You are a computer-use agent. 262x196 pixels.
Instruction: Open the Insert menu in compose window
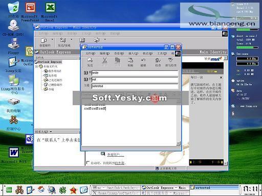pos(133,54)
